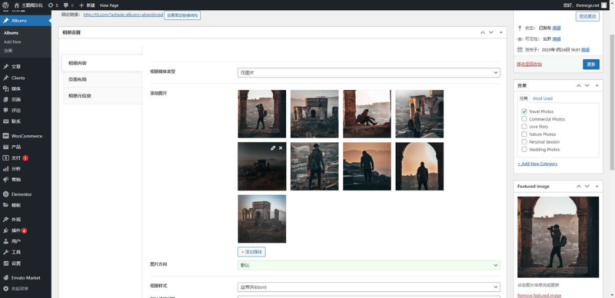Screen dimensions: 615x298
Task: Switch to the 页面布局 settings tab
Action: click(102, 79)
